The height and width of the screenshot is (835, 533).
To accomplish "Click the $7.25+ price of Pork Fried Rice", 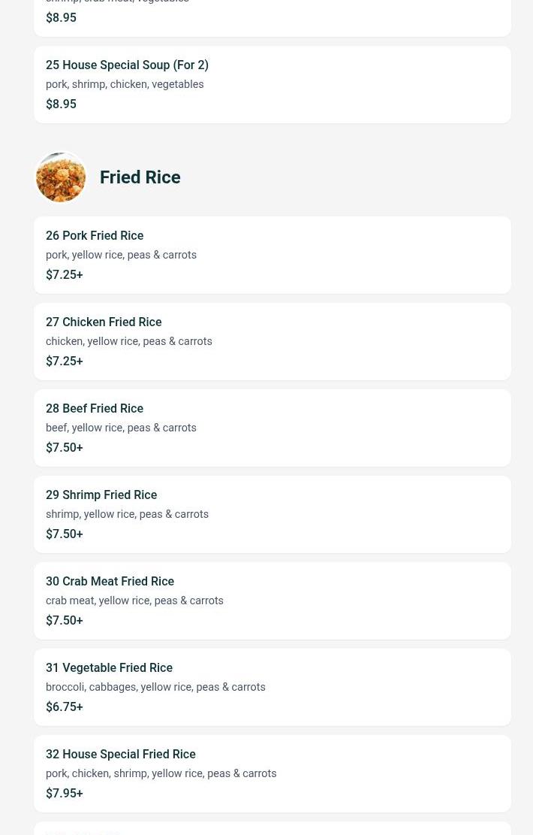I will point(65,275).
